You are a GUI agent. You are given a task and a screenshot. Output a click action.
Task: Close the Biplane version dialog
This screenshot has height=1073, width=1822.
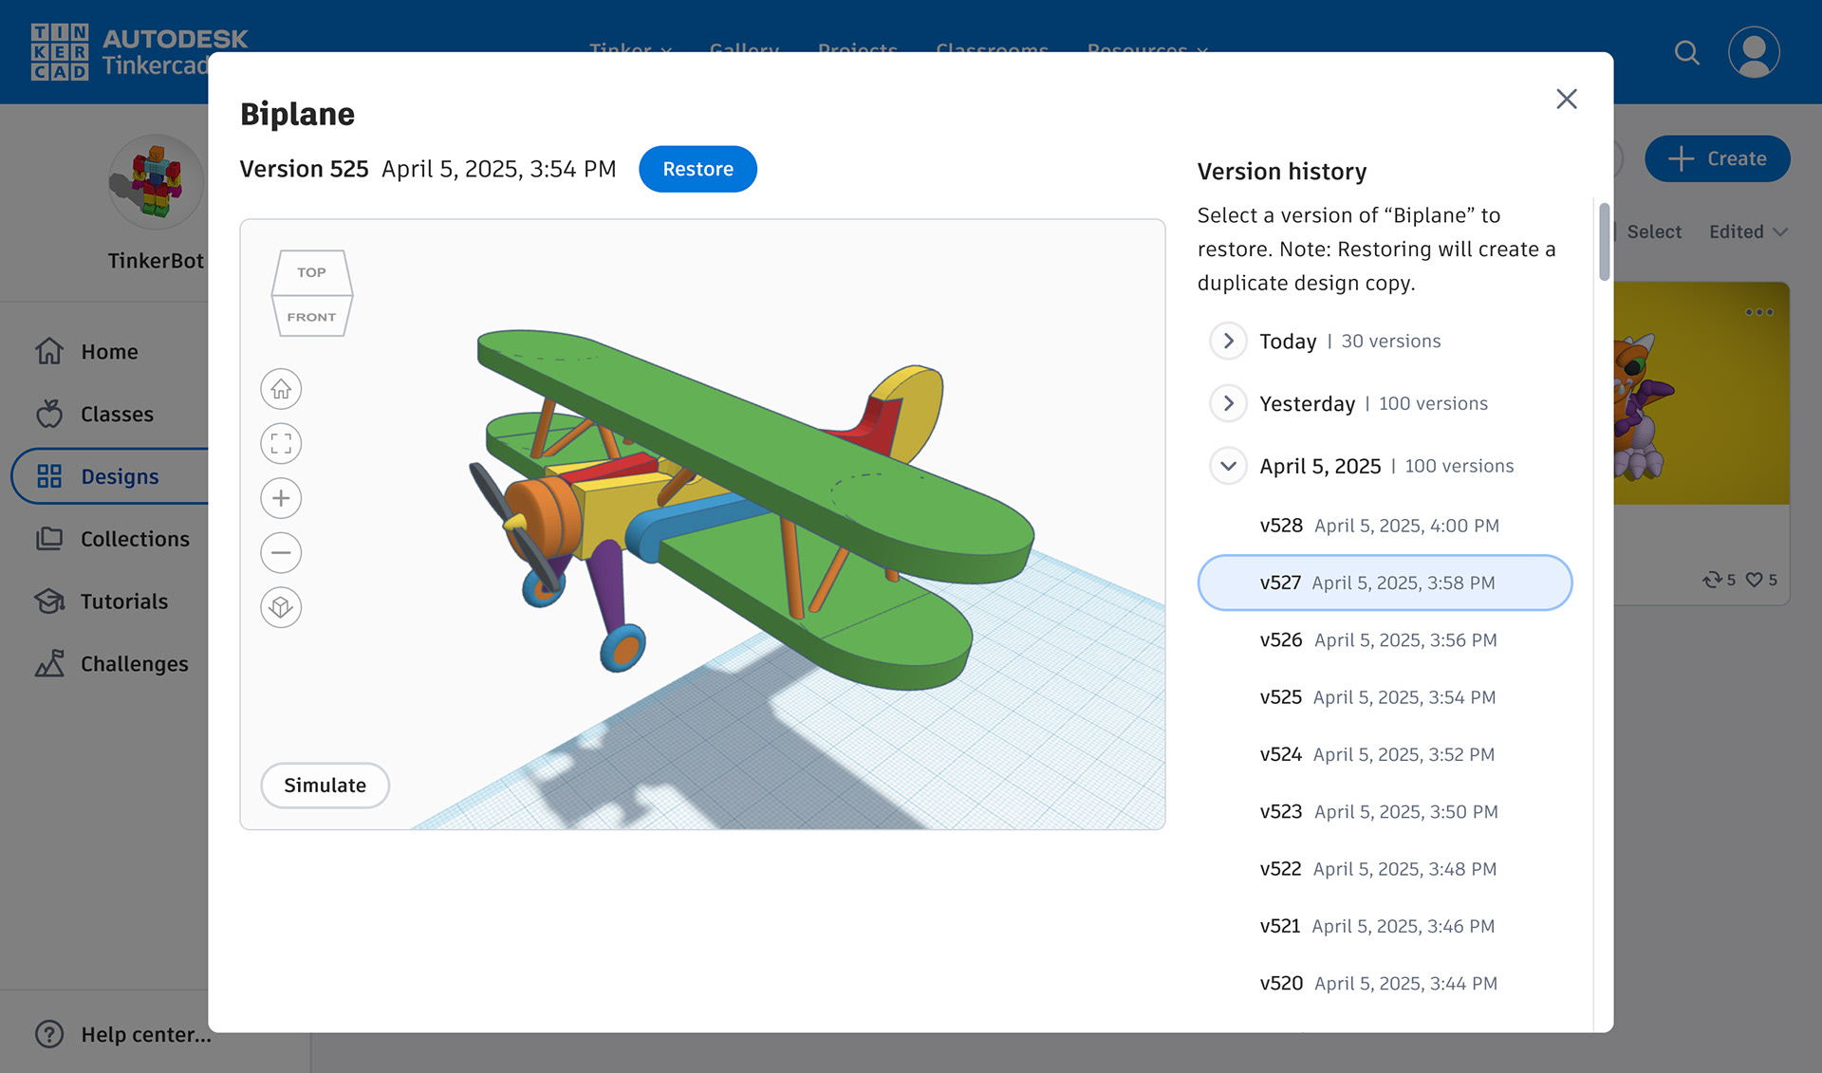click(1566, 99)
